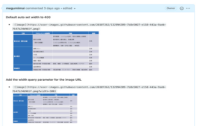Open the three-dot comment options menu
Viewport: 201px width, 126px height.
(188, 9)
